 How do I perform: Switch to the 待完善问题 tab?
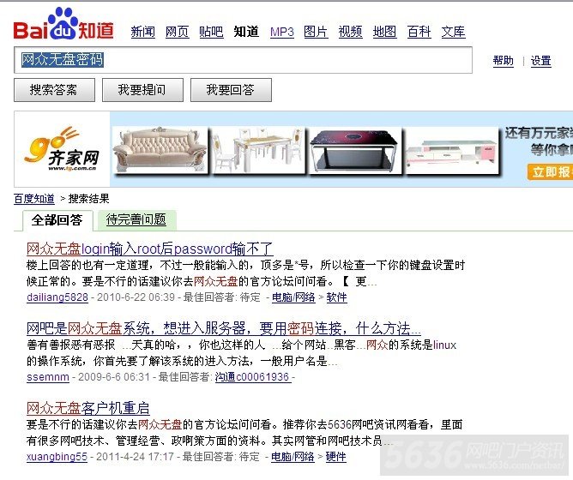(x=136, y=219)
